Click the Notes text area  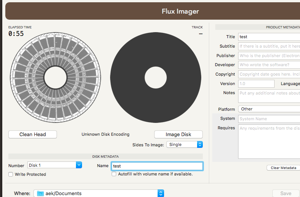(x=269, y=96)
